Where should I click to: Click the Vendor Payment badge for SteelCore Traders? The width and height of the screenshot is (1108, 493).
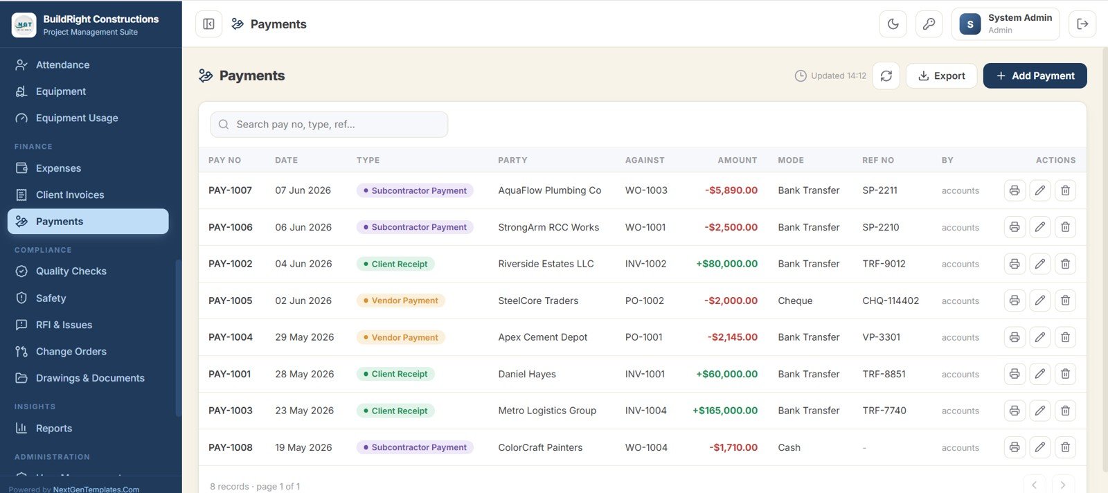point(400,301)
